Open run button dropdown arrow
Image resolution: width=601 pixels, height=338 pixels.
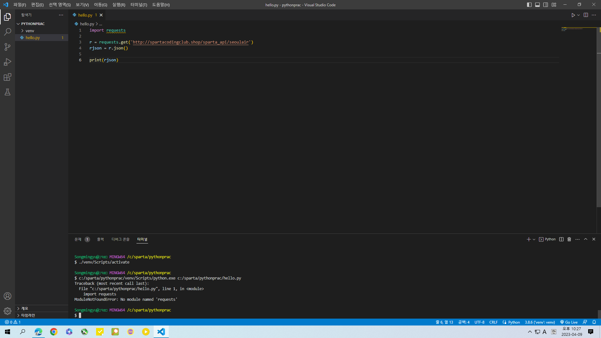pyautogui.click(x=578, y=15)
